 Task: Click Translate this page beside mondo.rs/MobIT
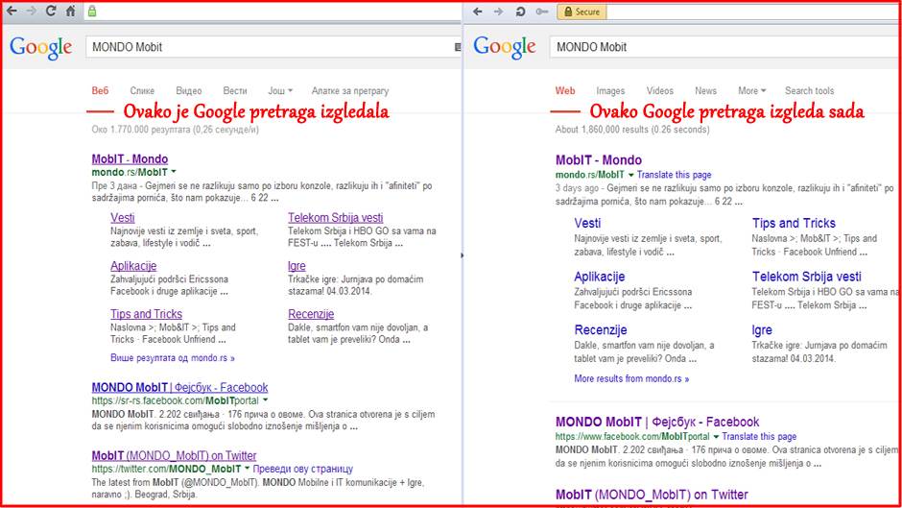675,175
